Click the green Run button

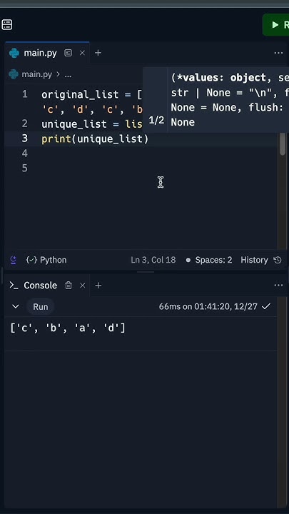tap(276, 25)
